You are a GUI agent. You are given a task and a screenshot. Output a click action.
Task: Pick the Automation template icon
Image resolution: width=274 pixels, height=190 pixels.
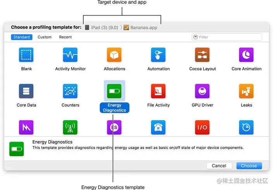pos(159,55)
